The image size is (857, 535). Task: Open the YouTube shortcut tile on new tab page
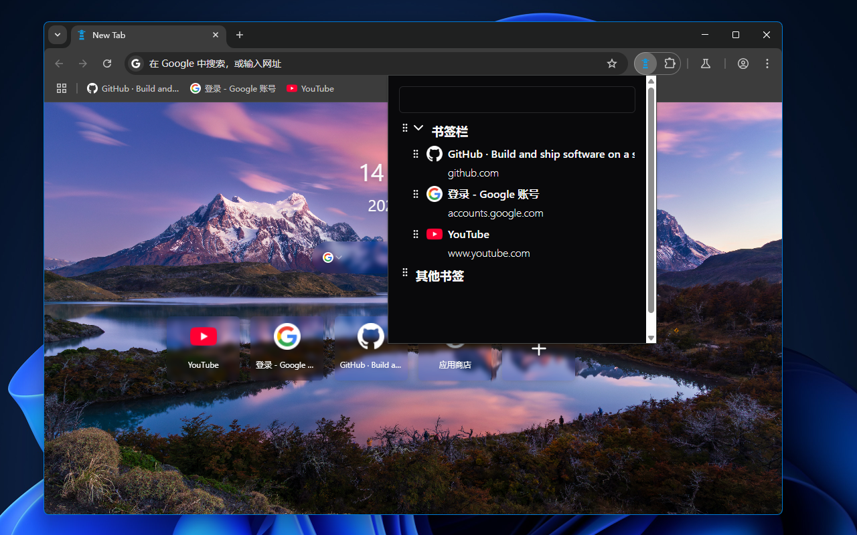204,348
